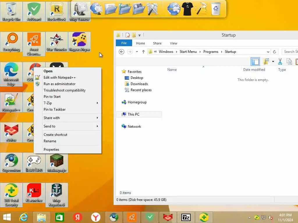The width and height of the screenshot is (298, 223).
Task: Switch to the Home ribbon tab
Action: pyautogui.click(x=141, y=43)
